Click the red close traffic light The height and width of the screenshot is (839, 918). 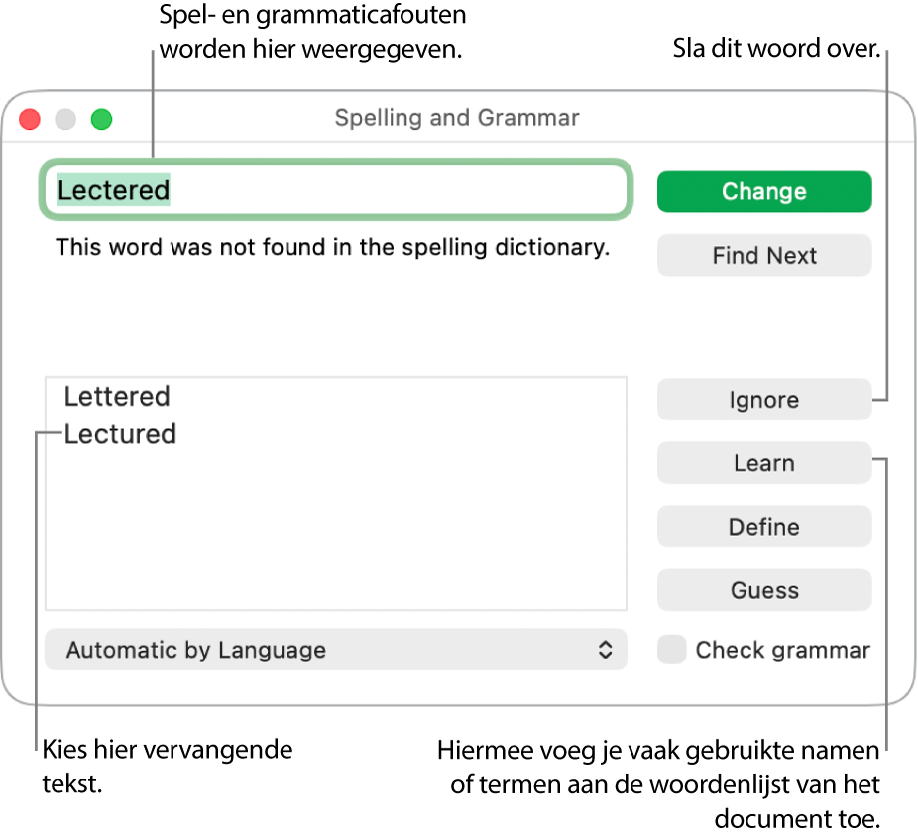click(x=29, y=119)
